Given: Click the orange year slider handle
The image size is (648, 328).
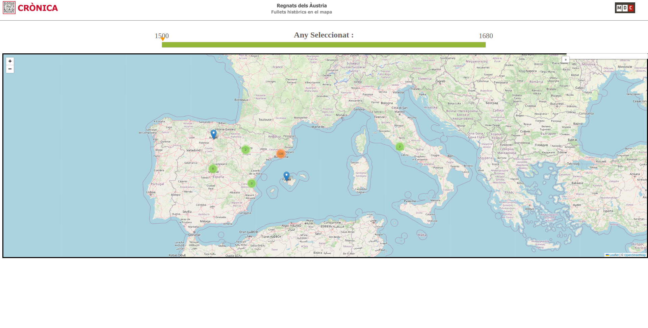Looking at the screenshot, I should click(163, 39).
